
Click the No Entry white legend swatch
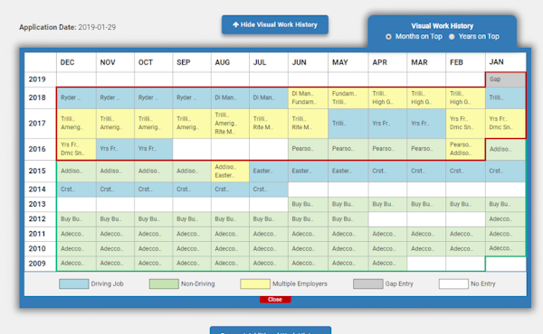coord(453,284)
